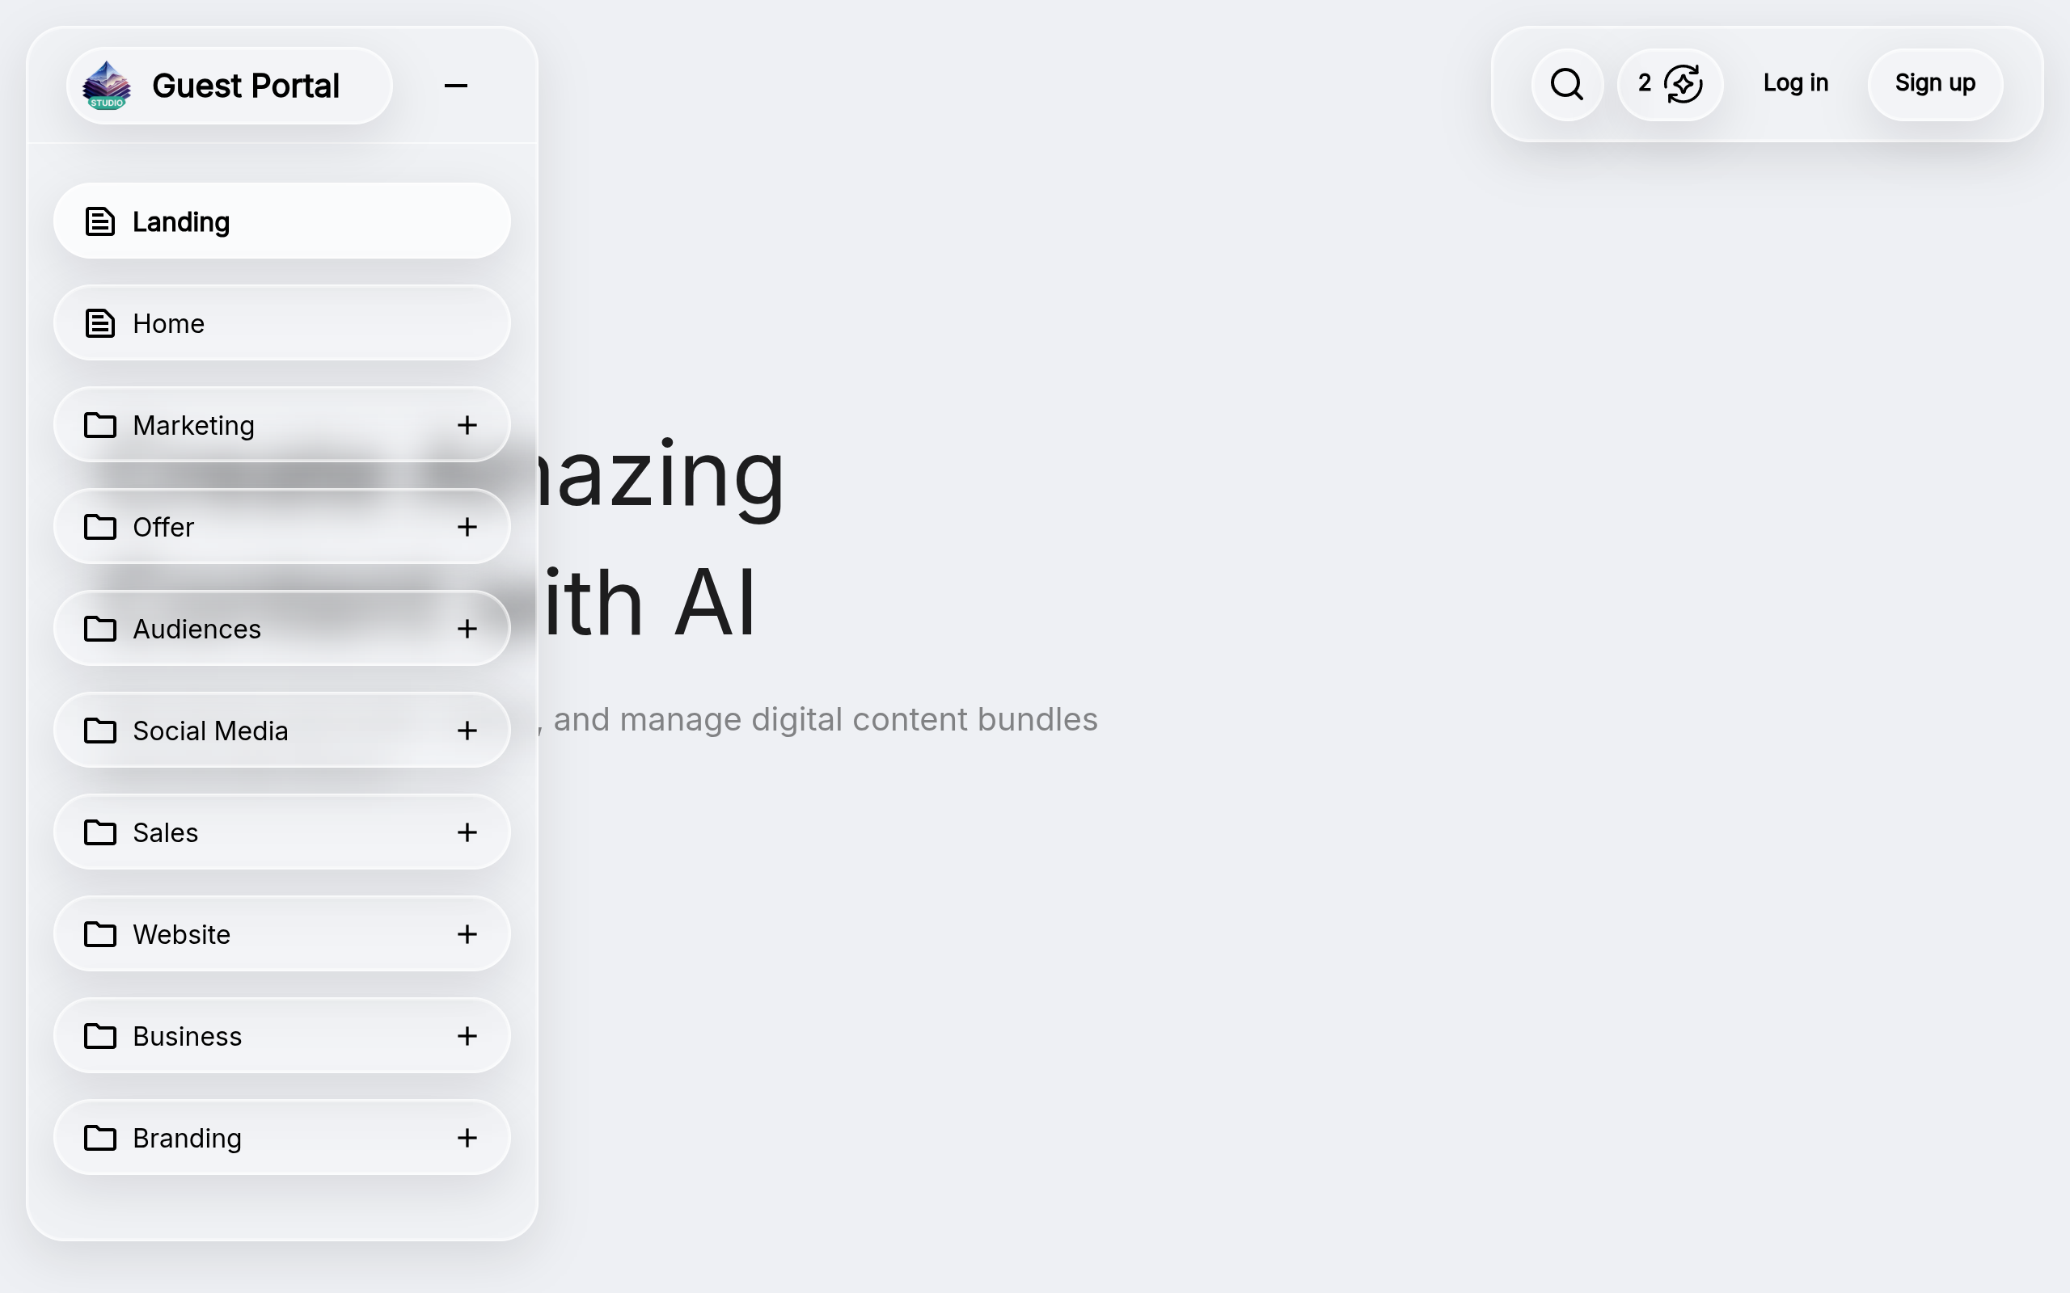The height and width of the screenshot is (1293, 2070).
Task: Click the Sales folder icon
Action: click(x=100, y=832)
